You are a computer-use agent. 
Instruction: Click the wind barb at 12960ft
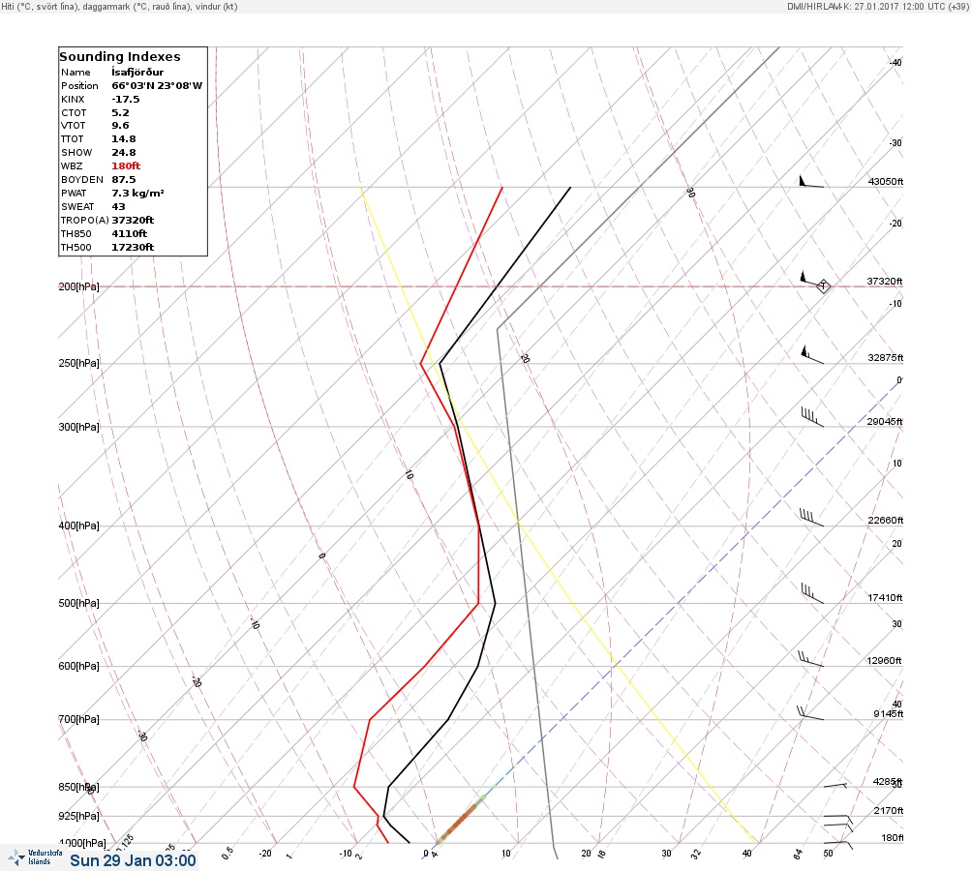[810, 659]
